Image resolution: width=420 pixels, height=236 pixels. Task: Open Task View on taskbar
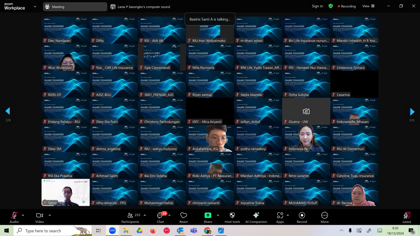(x=98, y=231)
